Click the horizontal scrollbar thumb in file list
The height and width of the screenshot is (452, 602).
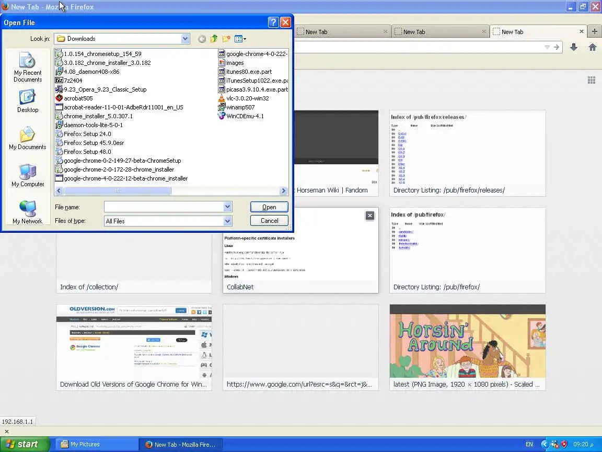point(118,190)
